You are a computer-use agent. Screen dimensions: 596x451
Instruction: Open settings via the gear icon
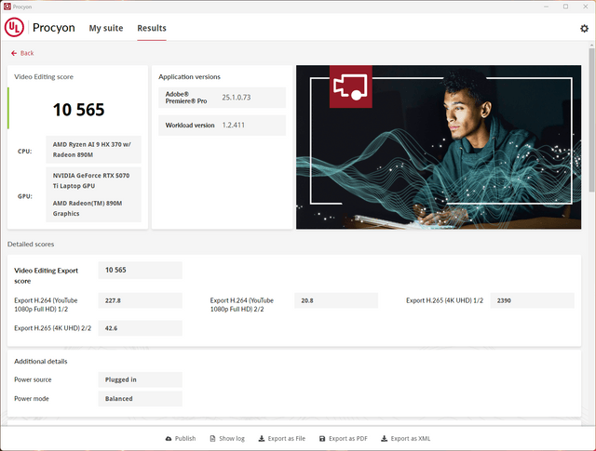584,29
